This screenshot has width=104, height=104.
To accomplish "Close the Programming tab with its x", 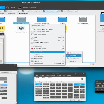I will 40,11.
